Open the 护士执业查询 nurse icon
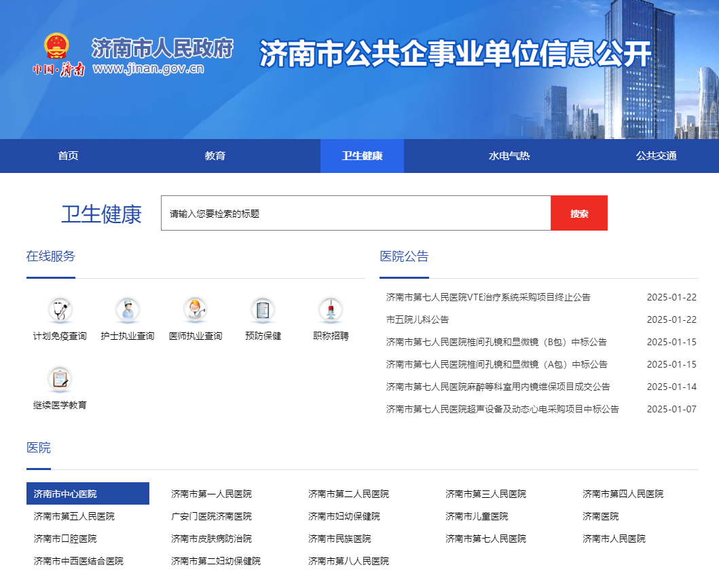The height and width of the screenshot is (584, 719). point(128,311)
